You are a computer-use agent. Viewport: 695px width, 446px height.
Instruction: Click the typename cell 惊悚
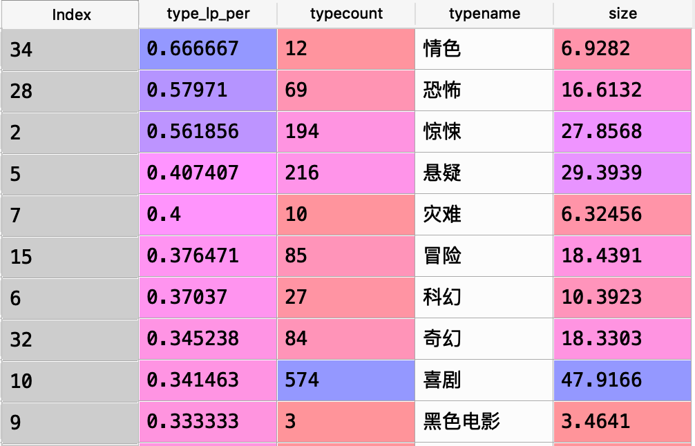coord(484,132)
